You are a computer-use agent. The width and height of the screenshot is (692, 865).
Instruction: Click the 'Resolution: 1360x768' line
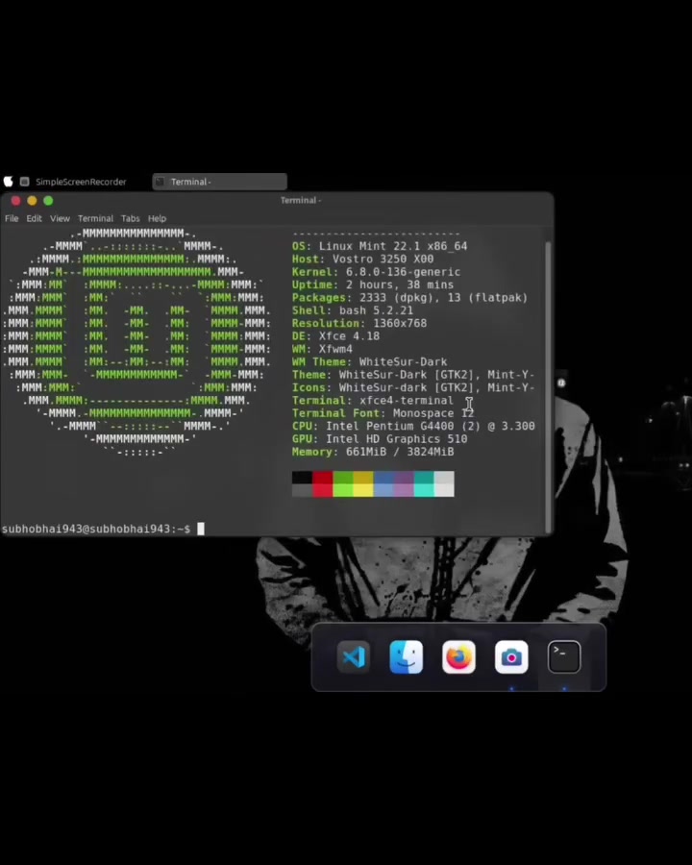pos(359,323)
